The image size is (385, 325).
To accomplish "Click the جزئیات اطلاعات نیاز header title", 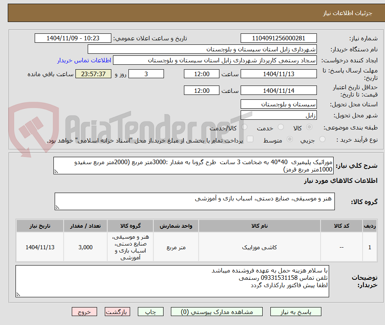I will click(347, 13).
